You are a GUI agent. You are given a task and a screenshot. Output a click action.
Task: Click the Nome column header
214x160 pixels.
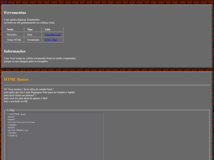click(x=14, y=30)
